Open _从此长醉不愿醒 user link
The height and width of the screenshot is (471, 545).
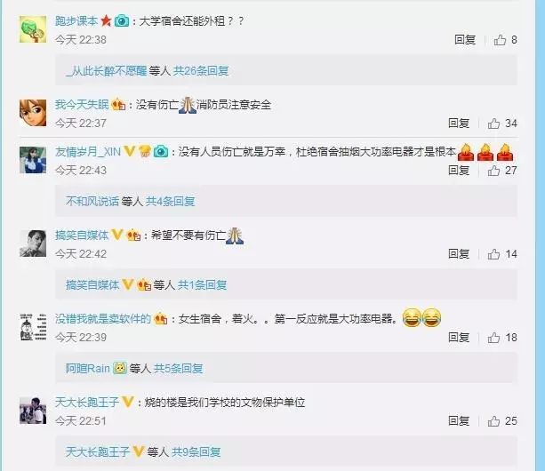(x=107, y=71)
